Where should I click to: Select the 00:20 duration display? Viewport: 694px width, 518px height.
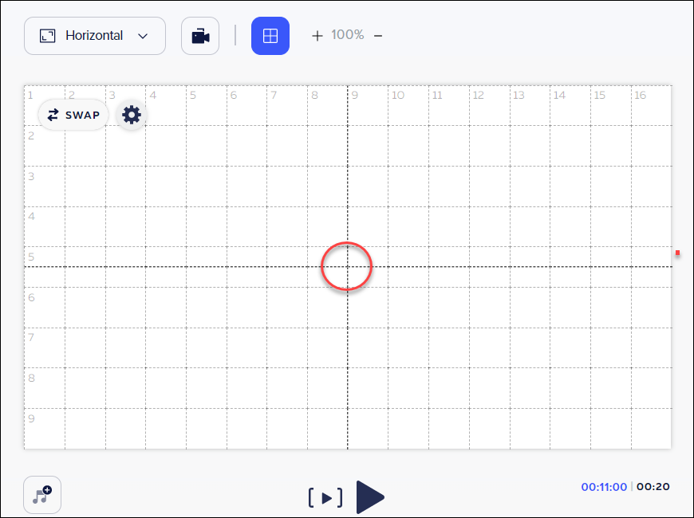[x=653, y=486]
